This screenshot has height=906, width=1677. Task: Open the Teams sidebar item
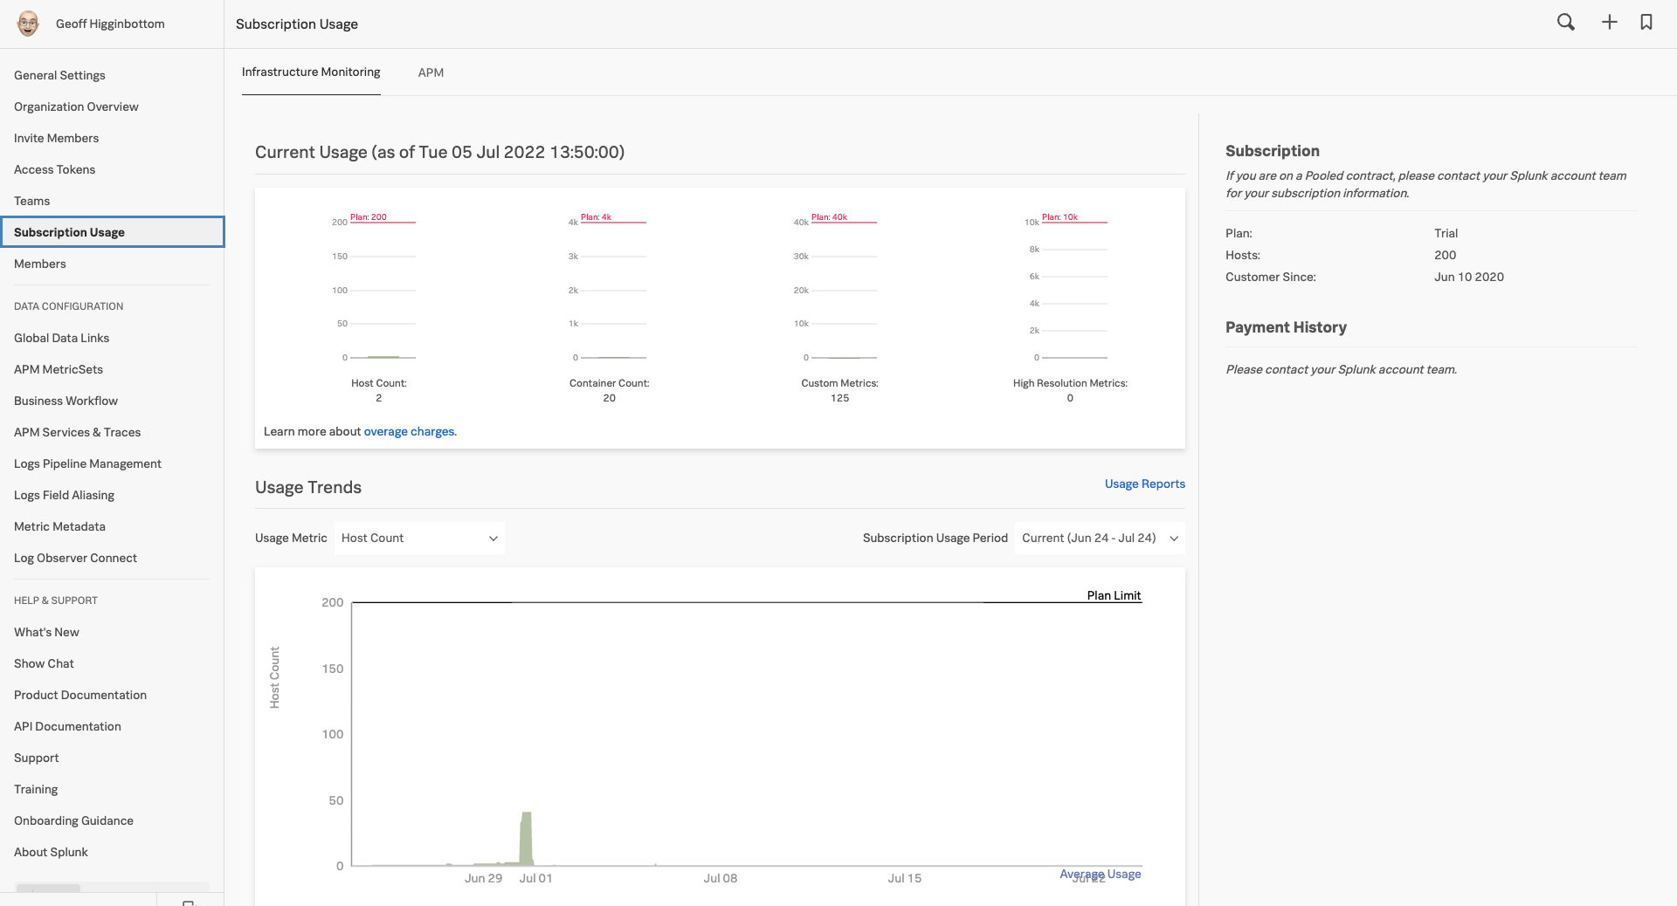31,201
